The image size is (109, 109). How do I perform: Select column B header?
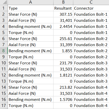[63, 2]
